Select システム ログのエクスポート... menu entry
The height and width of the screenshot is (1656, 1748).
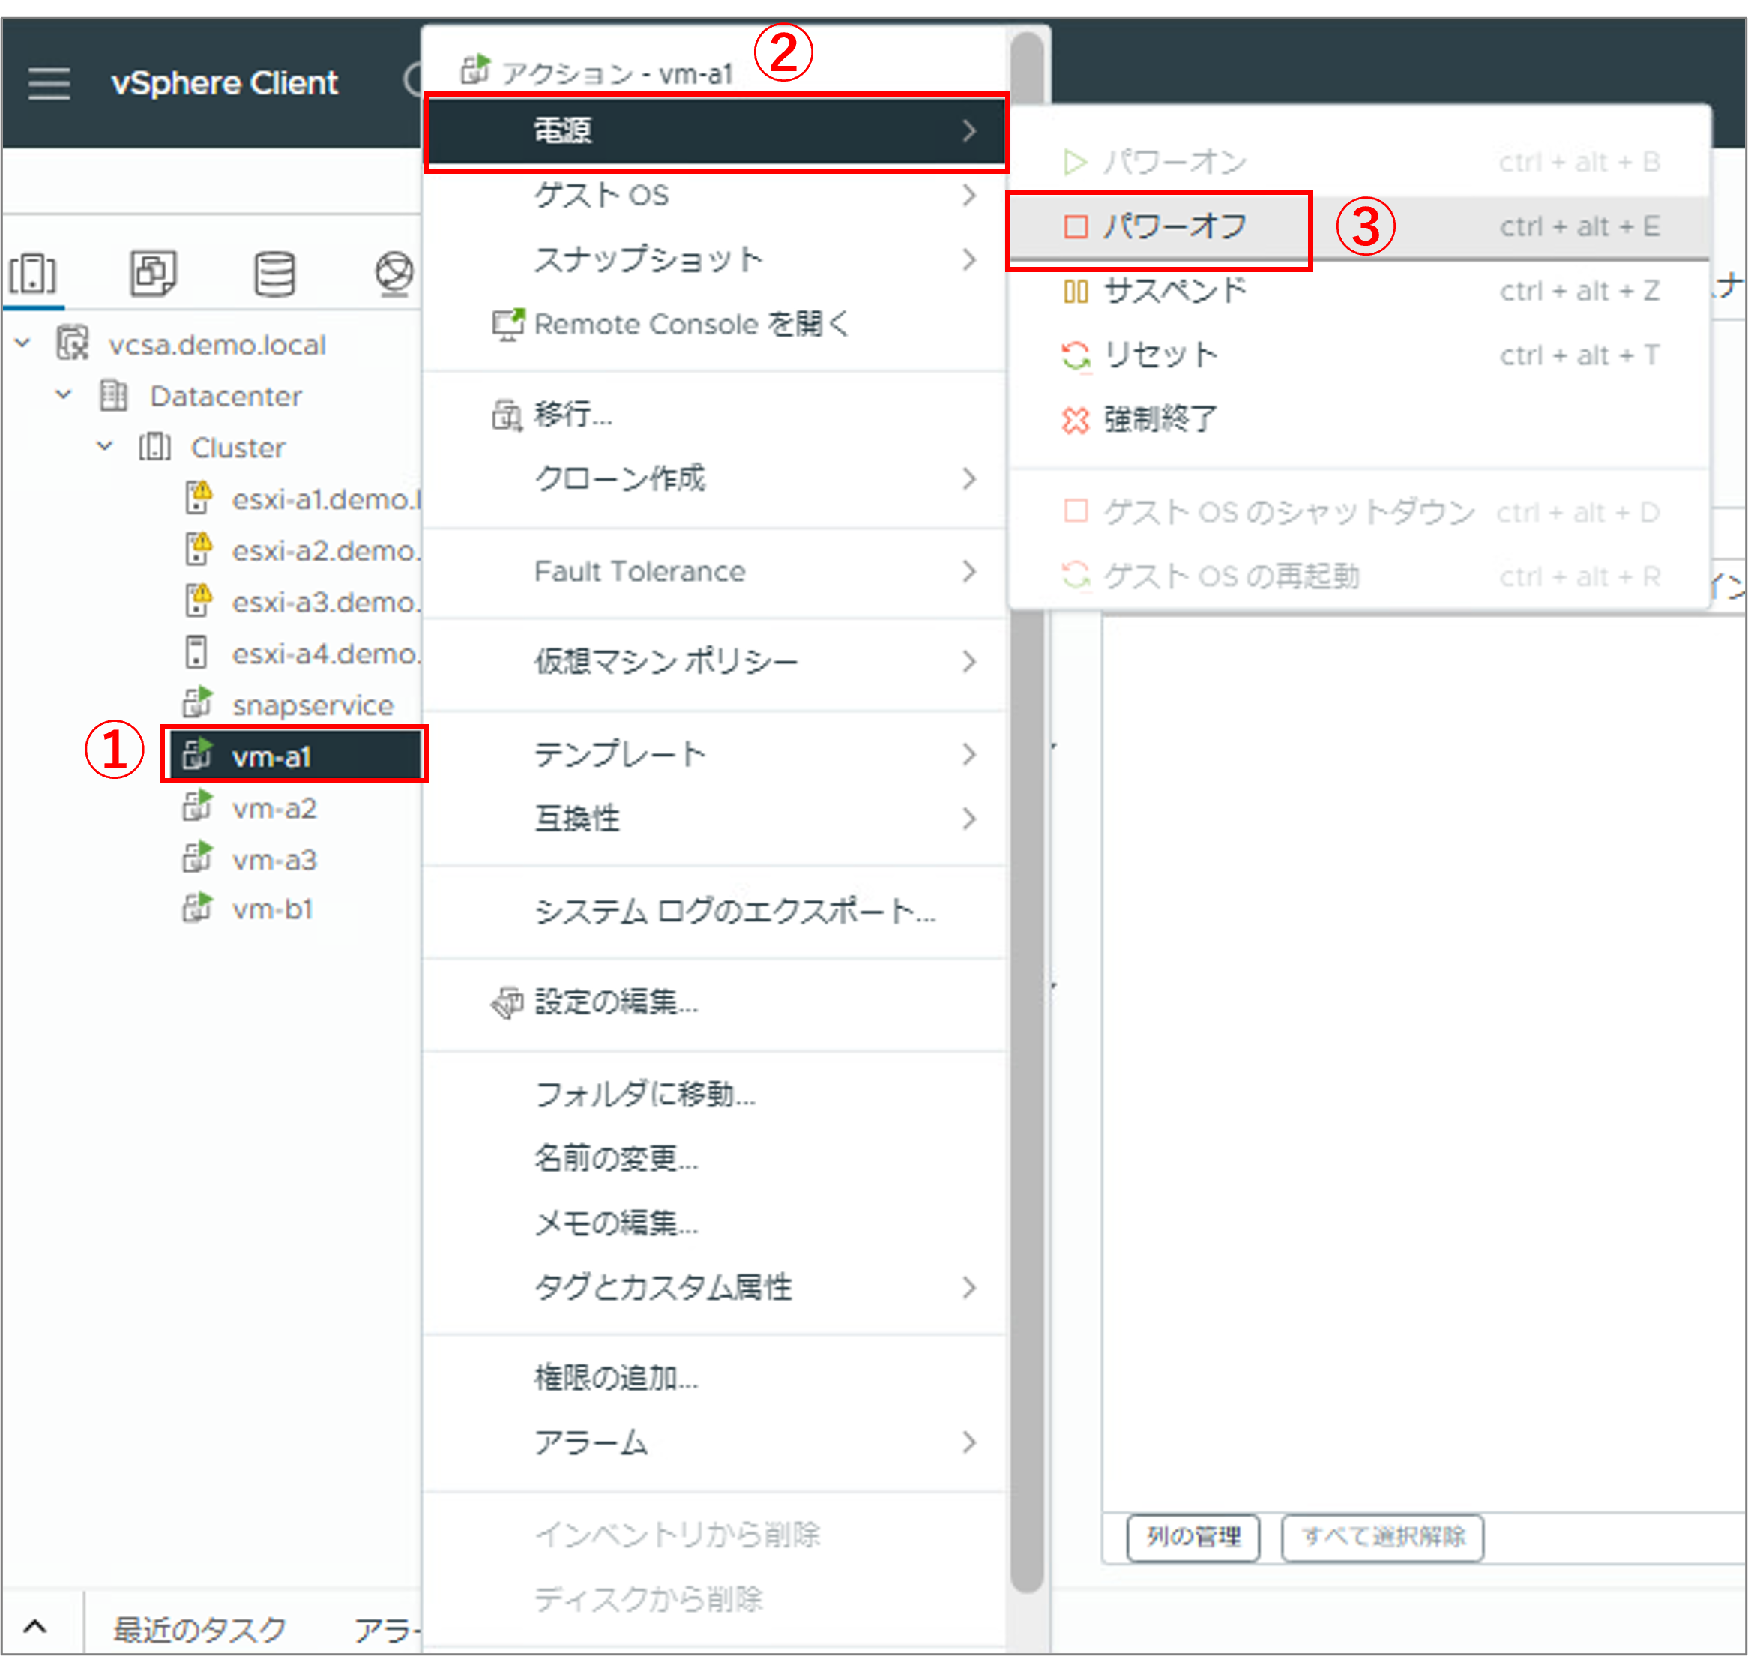point(714,912)
